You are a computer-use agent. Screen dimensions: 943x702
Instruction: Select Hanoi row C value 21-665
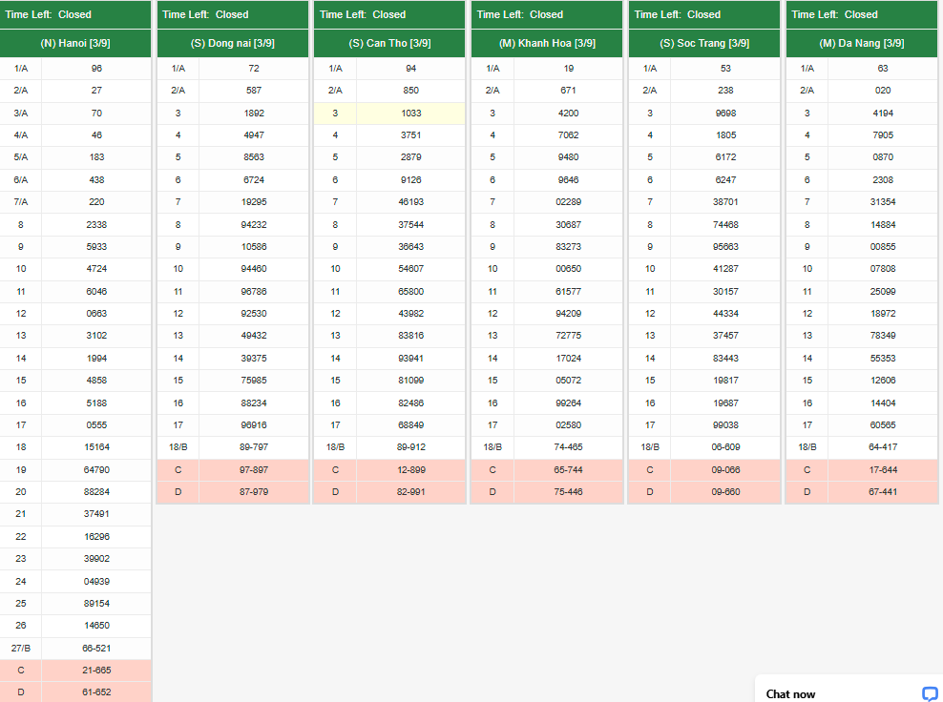pos(96,671)
